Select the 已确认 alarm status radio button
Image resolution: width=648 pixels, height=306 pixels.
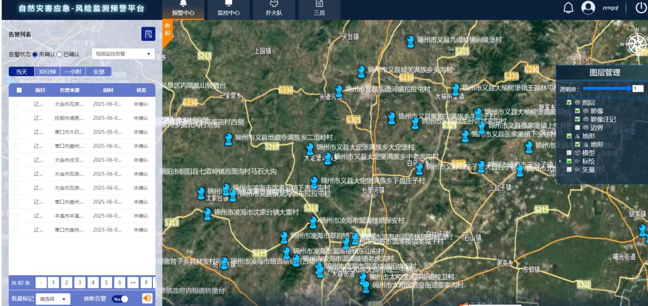click(59, 54)
